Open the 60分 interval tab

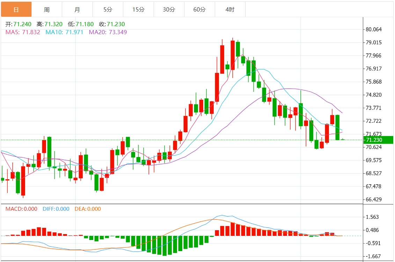coord(199,9)
